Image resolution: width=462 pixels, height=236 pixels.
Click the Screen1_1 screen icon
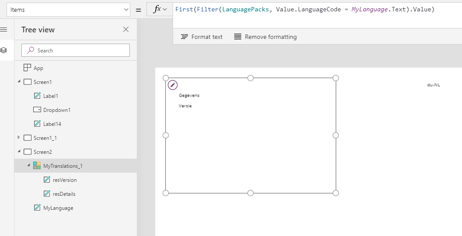[27, 138]
